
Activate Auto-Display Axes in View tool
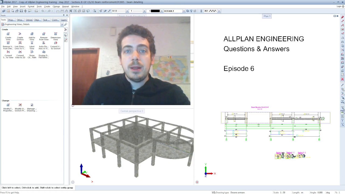click(44, 46)
